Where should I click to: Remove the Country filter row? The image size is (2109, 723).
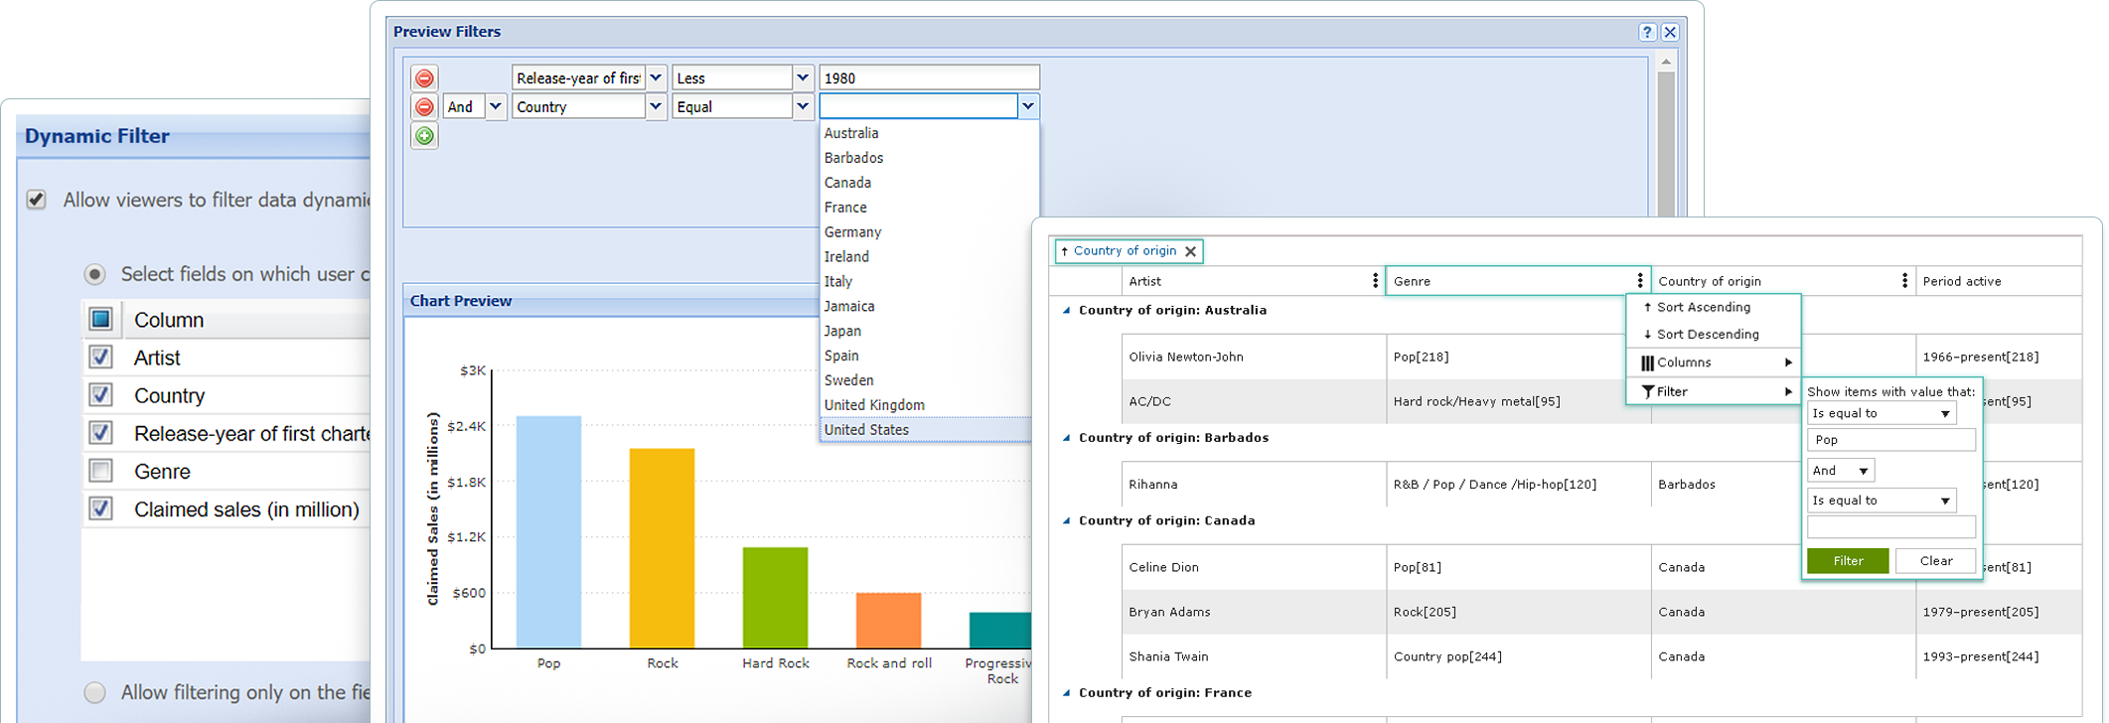[424, 107]
